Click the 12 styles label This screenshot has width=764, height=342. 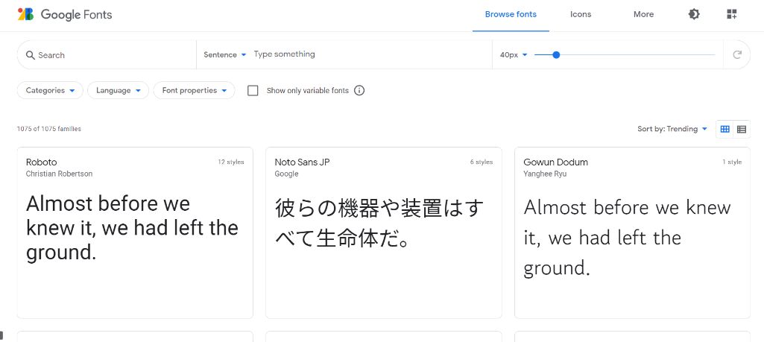[x=231, y=162]
